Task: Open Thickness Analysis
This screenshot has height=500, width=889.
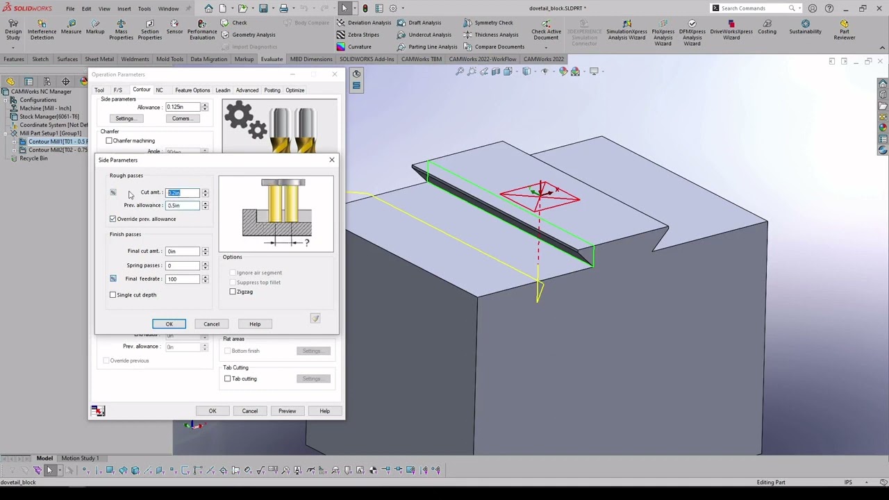Action: [x=491, y=35]
